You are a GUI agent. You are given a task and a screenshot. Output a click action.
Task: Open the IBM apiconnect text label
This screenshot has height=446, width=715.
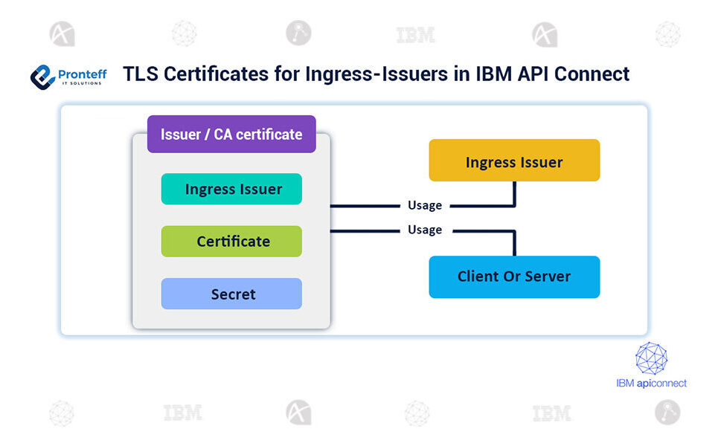point(651,384)
